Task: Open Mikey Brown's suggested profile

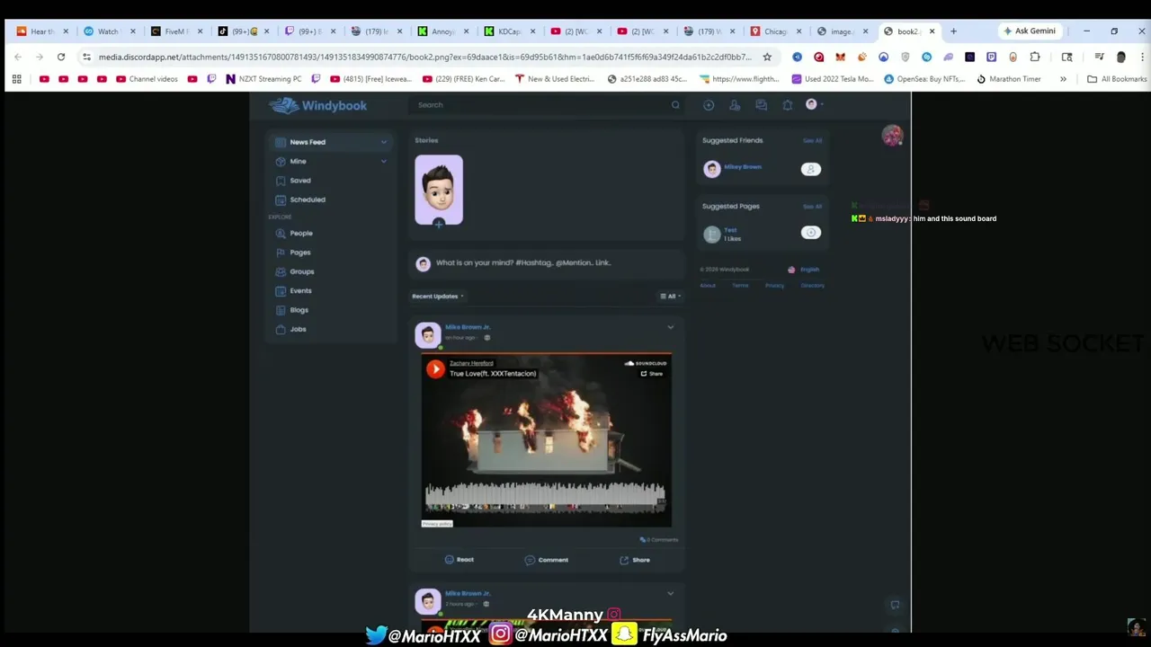Action: 743,167
